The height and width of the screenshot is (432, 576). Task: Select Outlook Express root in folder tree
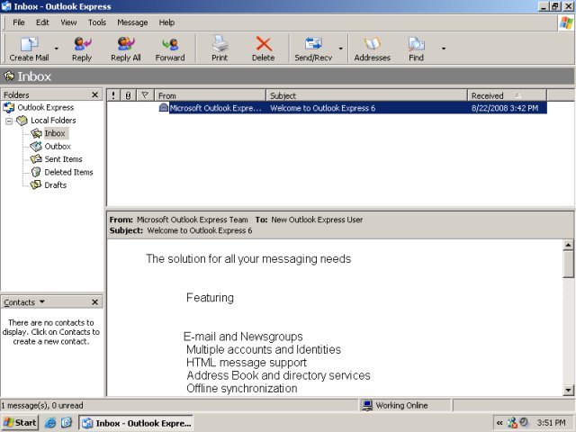(x=46, y=107)
